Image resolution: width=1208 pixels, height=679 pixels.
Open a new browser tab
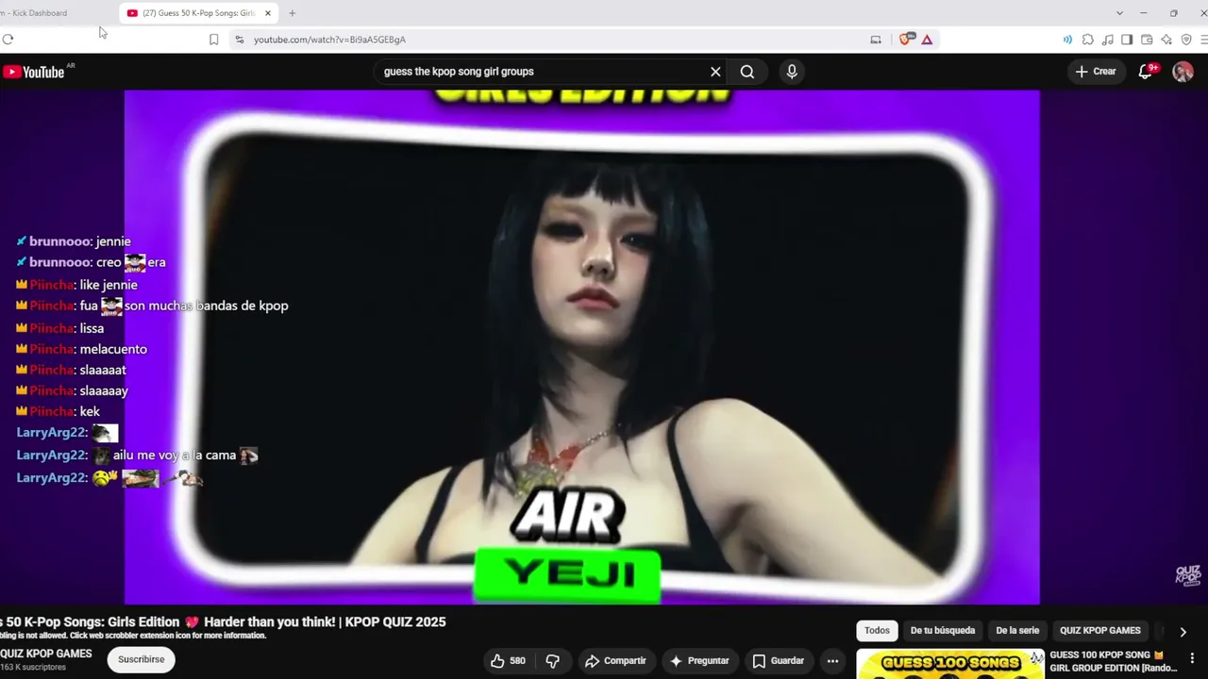pyautogui.click(x=293, y=13)
